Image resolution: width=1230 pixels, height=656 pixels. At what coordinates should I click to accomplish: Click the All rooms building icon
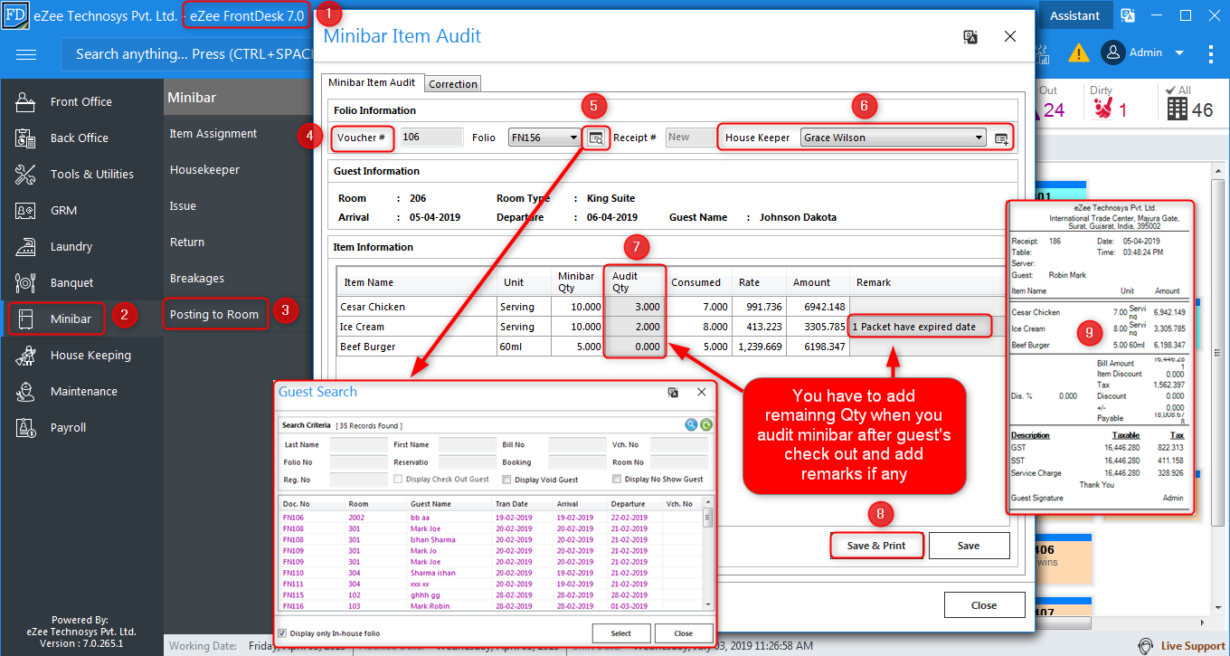click(x=1177, y=109)
